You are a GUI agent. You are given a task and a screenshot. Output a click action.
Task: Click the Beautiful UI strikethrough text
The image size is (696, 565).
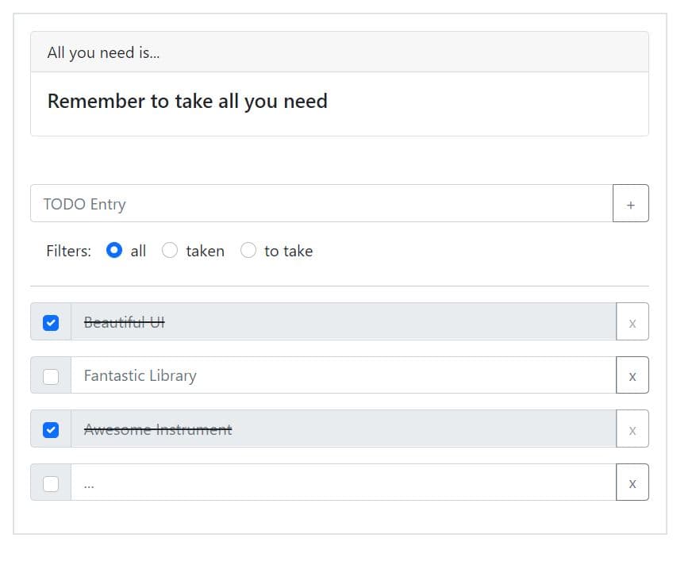[x=125, y=322]
